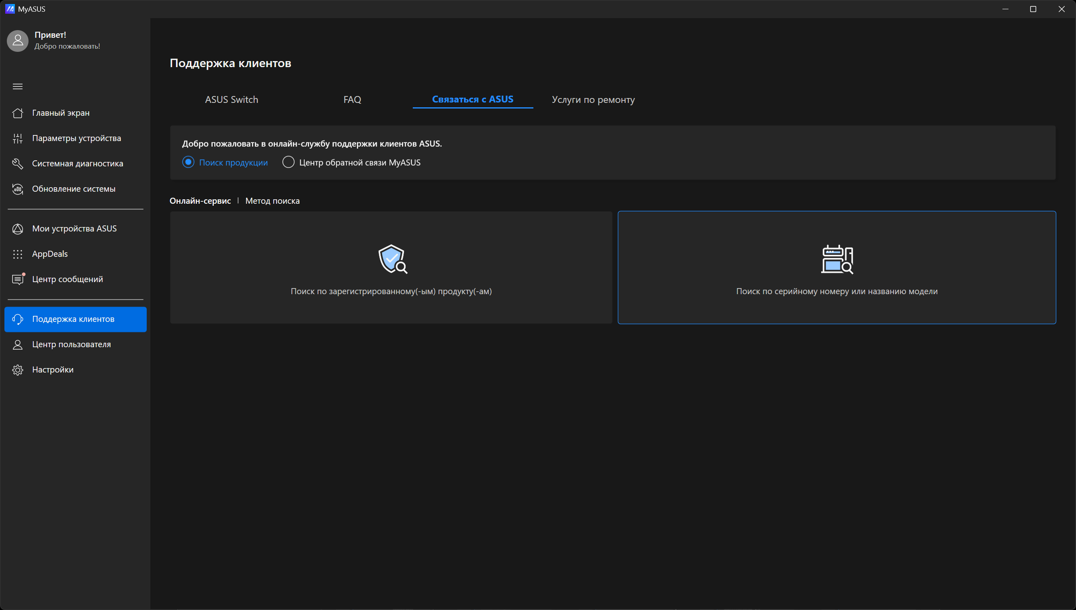Switch to the ASUS Switch tab
Image resolution: width=1076 pixels, height=610 pixels.
[x=231, y=100]
